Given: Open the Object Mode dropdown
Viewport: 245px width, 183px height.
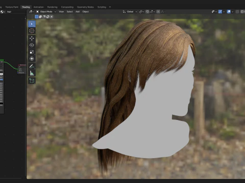Looking at the screenshot, I should click(x=46, y=12).
